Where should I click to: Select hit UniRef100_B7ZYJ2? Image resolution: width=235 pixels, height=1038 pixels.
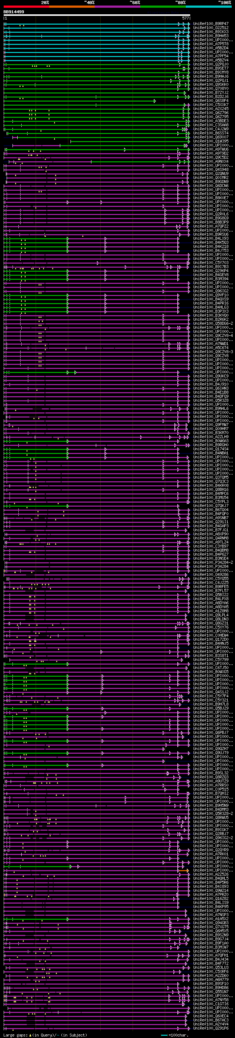click(x=211, y=93)
